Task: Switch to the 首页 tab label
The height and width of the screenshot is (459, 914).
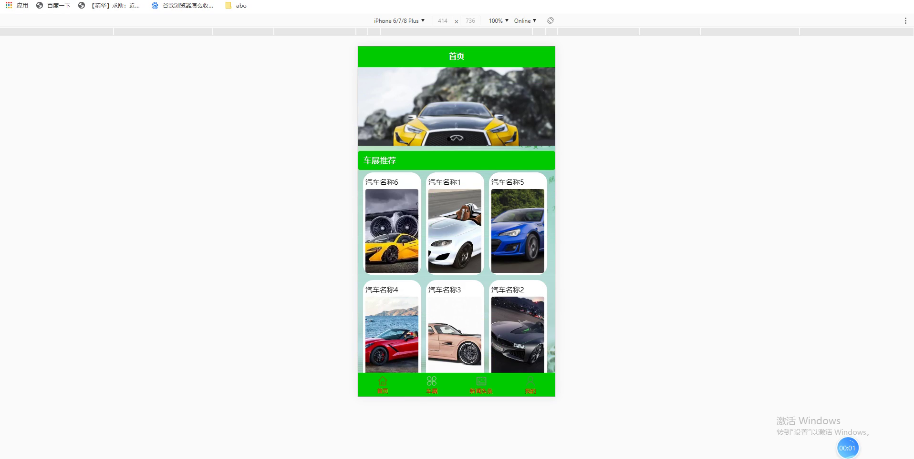Action: pos(383,391)
